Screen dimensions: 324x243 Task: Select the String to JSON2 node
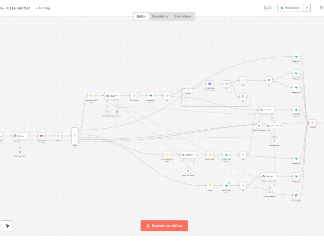click(210, 155)
